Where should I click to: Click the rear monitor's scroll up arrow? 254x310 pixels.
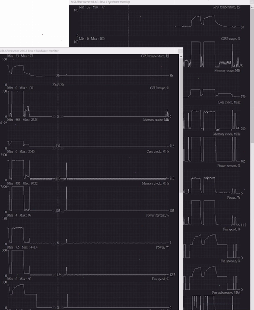252,7
